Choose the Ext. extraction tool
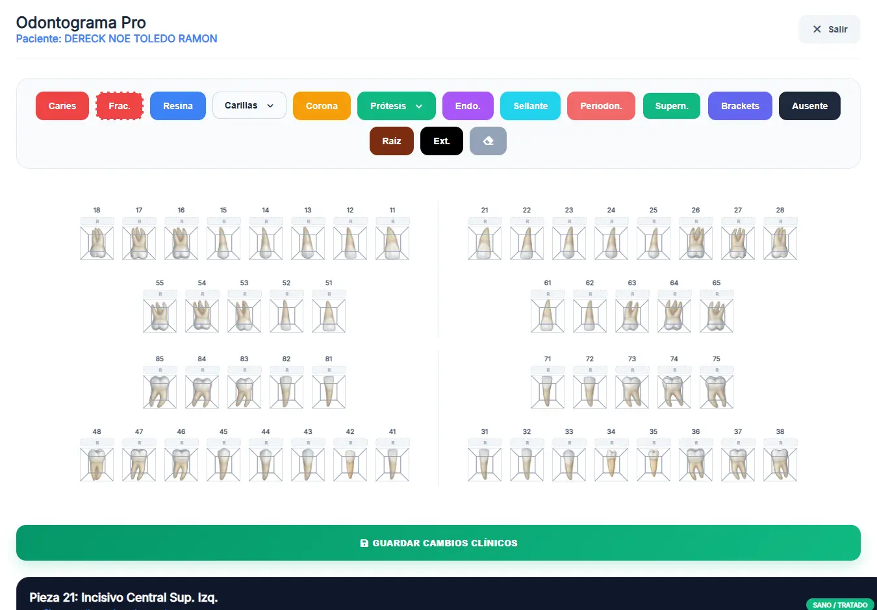Viewport: 877px width, 610px height. click(x=442, y=141)
